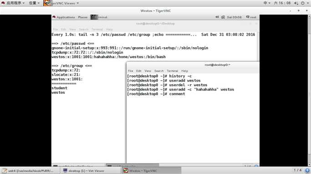Click the 'westos:x:1001:' group line
311x174 pixels.
coord(67,79)
